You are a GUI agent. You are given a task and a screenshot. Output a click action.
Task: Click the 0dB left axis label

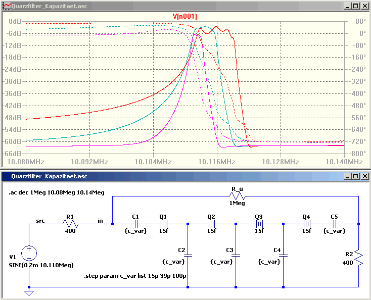pos(15,21)
